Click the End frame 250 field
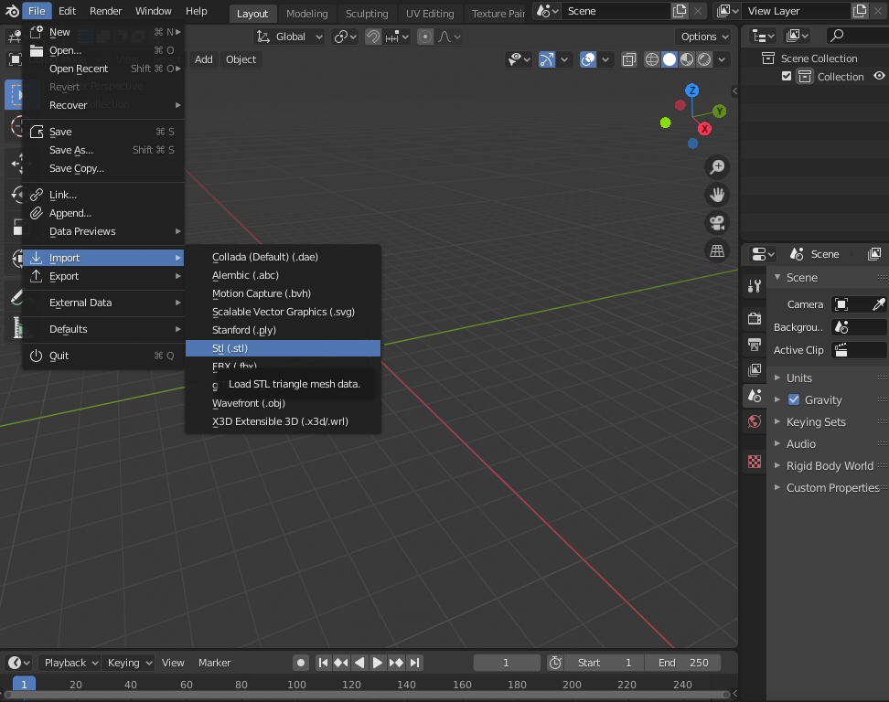 (683, 663)
